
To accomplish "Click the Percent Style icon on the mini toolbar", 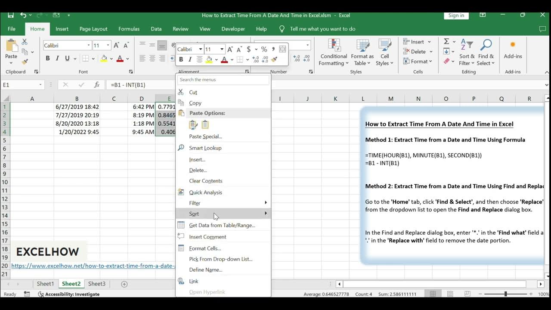I will [x=264, y=49].
